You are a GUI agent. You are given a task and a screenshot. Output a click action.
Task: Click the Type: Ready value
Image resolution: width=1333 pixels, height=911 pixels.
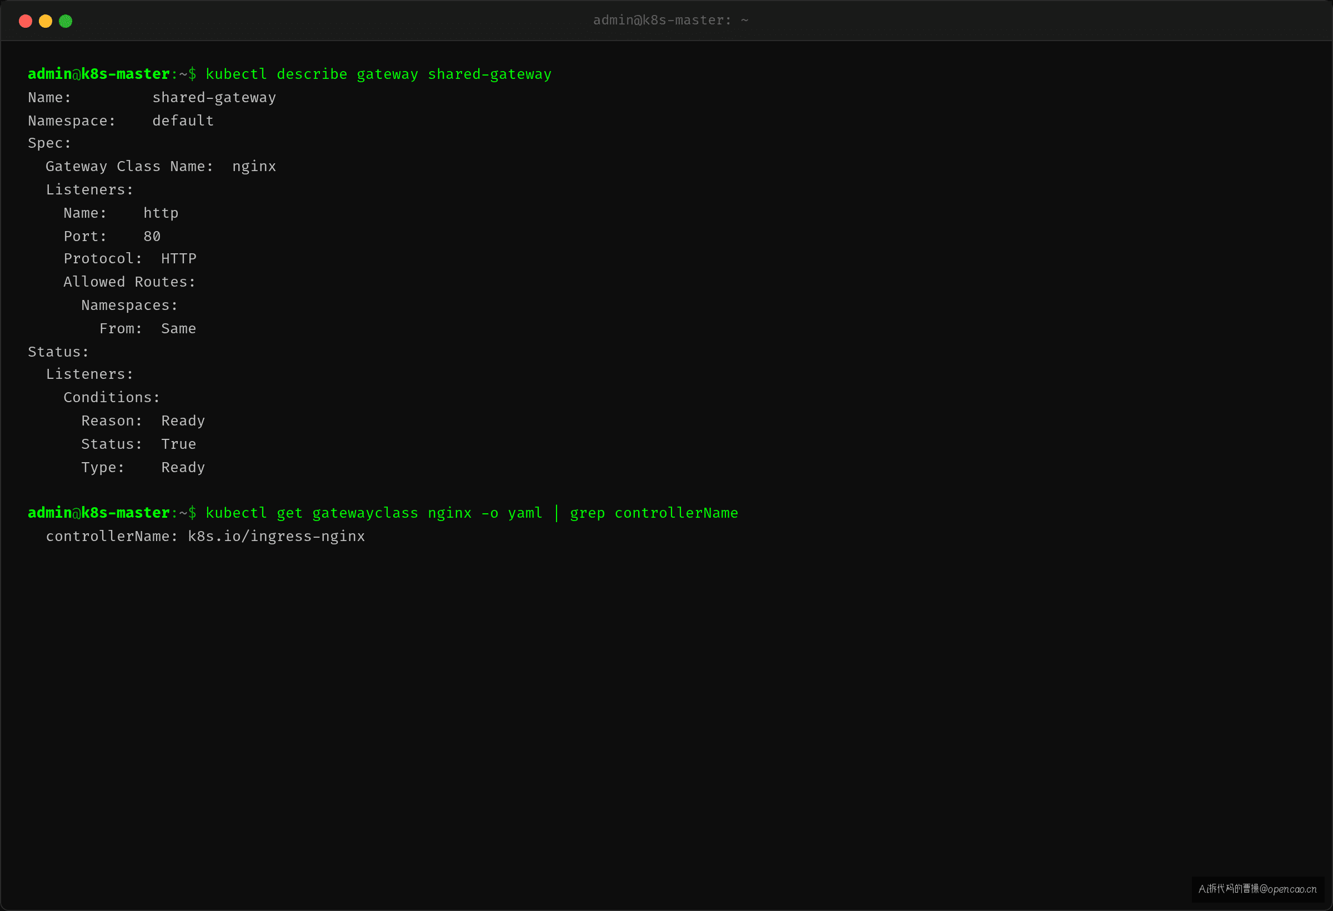click(183, 468)
